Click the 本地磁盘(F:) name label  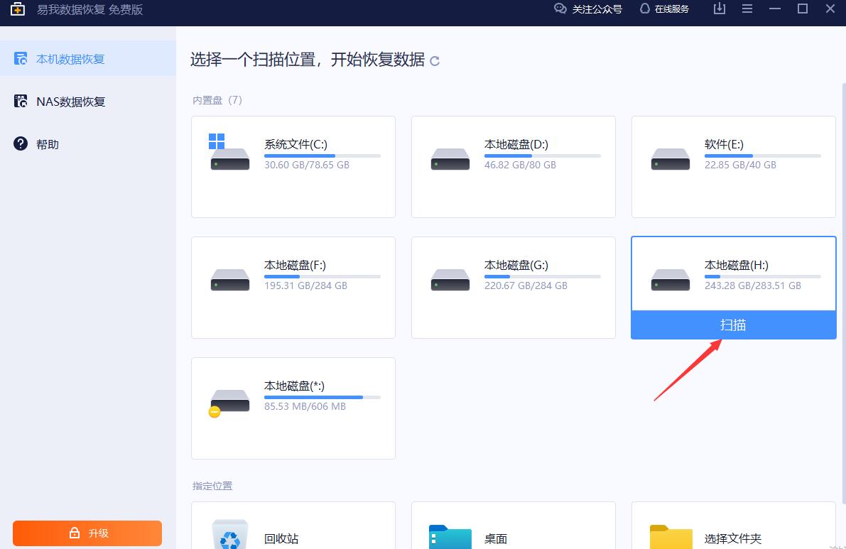(295, 266)
